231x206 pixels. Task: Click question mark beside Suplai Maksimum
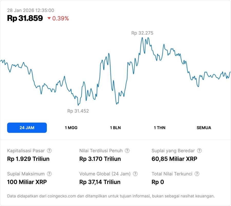click(49, 174)
